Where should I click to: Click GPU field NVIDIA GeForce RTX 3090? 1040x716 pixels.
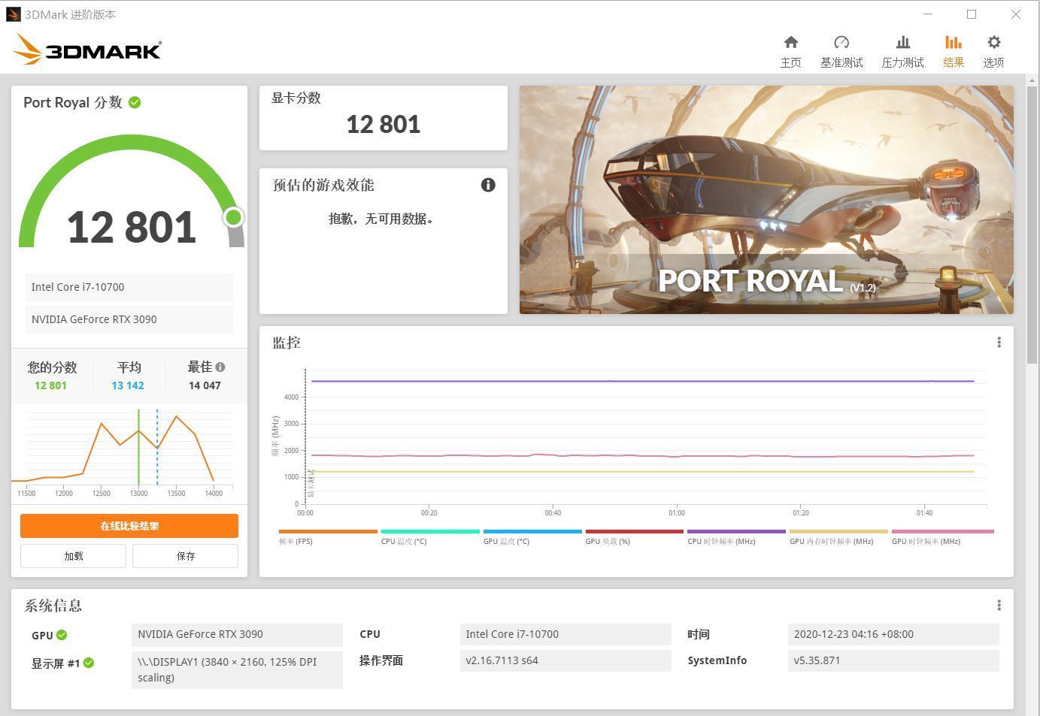click(x=237, y=634)
